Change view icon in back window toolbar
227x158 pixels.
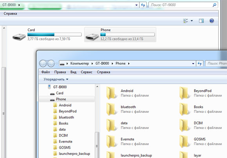186,21
